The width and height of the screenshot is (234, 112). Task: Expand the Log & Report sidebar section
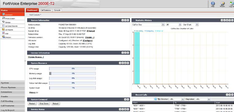coord(12,110)
